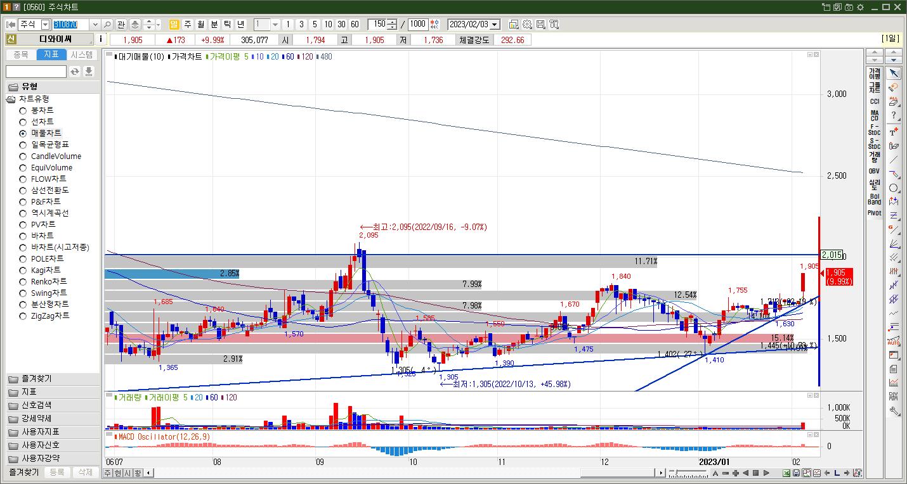Click the Excel export icon

click(x=786, y=473)
